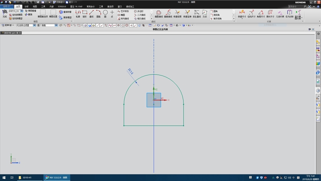The width and height of the screenshot is (321, 181).
Task: Click the R14 radius dimension label
Action: [x=130, y=72]
